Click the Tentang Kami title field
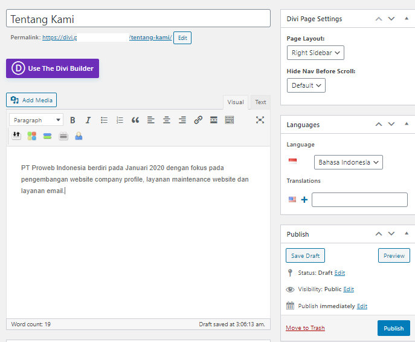The image size is (415, 342). point(138,18)
